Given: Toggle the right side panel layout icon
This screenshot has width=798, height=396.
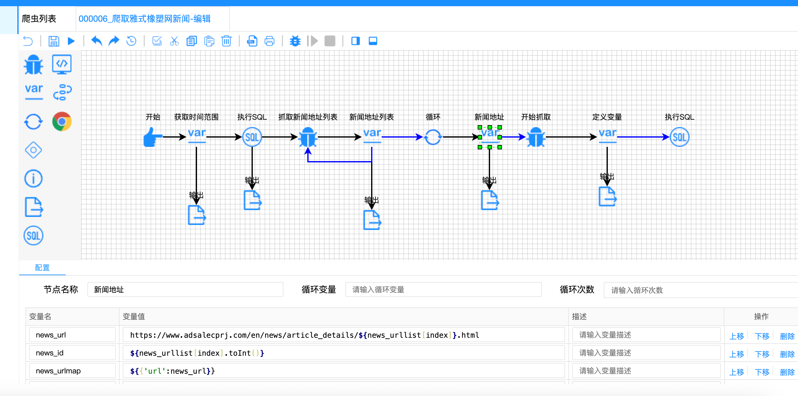Looking at the screenshot, I should [355, 41].
